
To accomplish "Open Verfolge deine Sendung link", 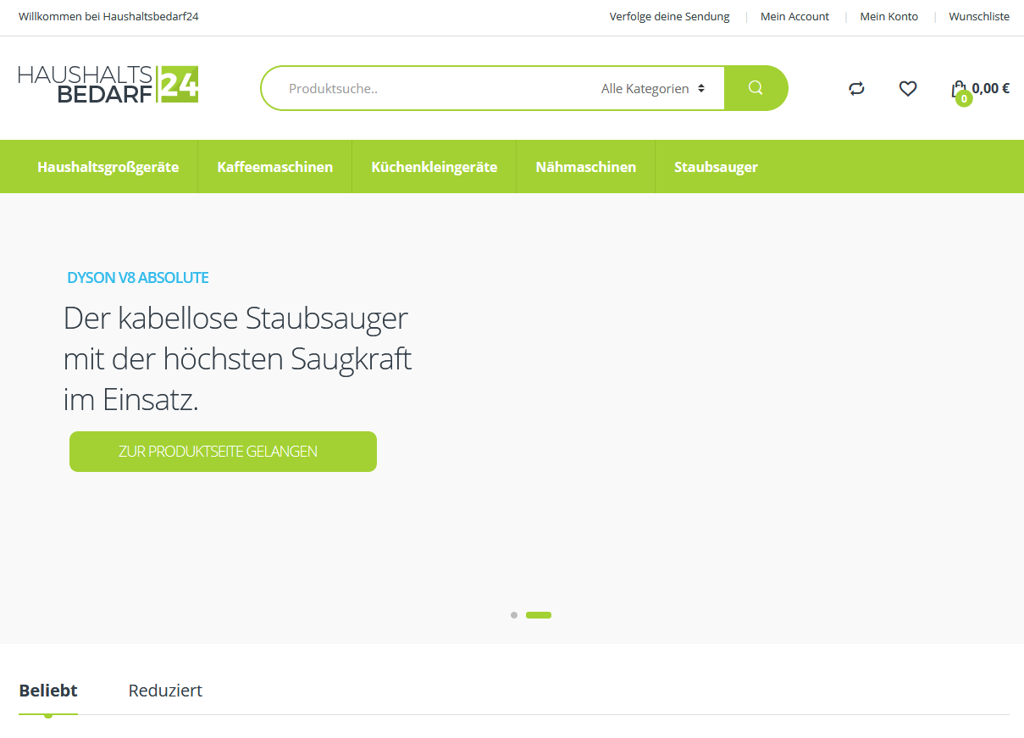I will tap(669, 16).
